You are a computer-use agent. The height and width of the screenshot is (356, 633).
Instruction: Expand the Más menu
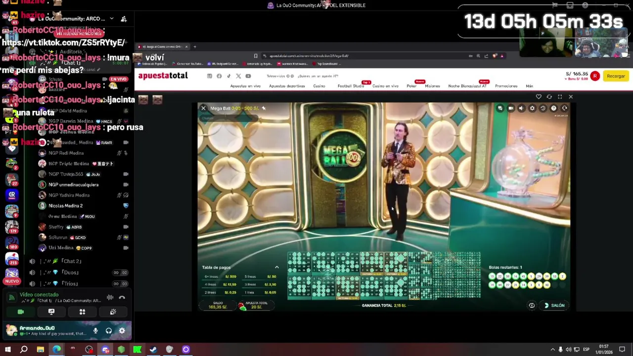(x=529, y=86)
